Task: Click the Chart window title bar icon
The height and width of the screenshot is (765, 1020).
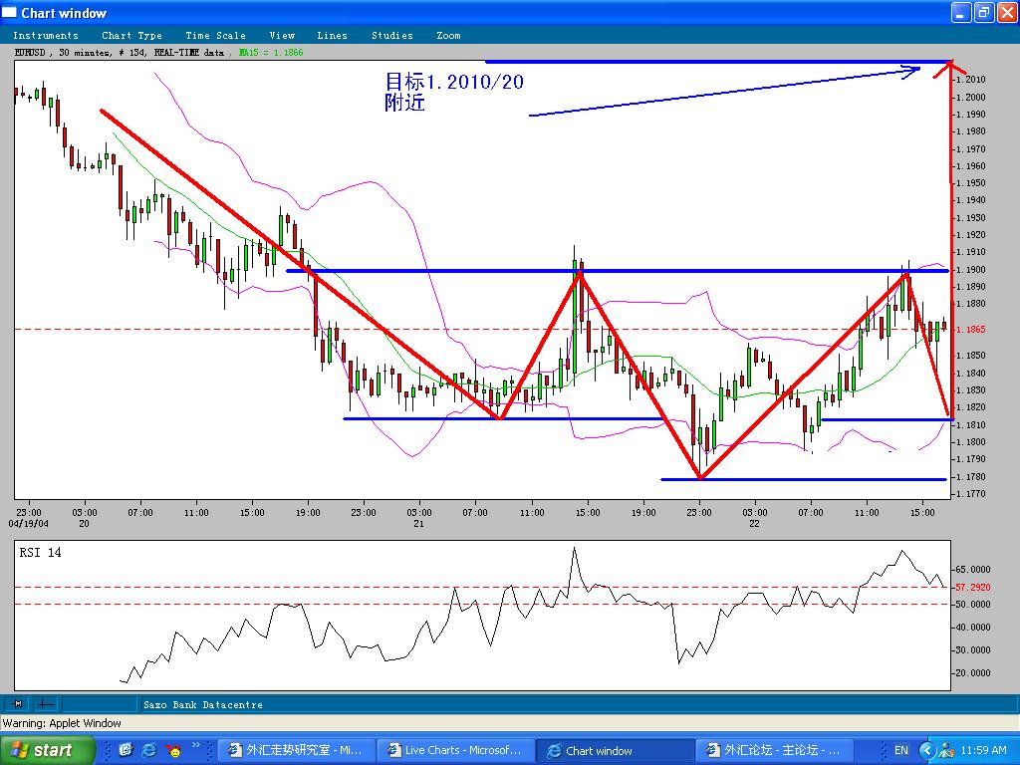Action: (x=9, y=12)
